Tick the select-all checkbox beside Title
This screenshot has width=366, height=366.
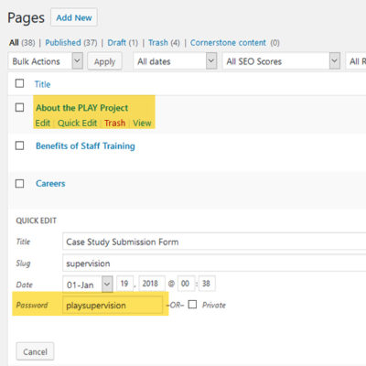click(19, 83)
